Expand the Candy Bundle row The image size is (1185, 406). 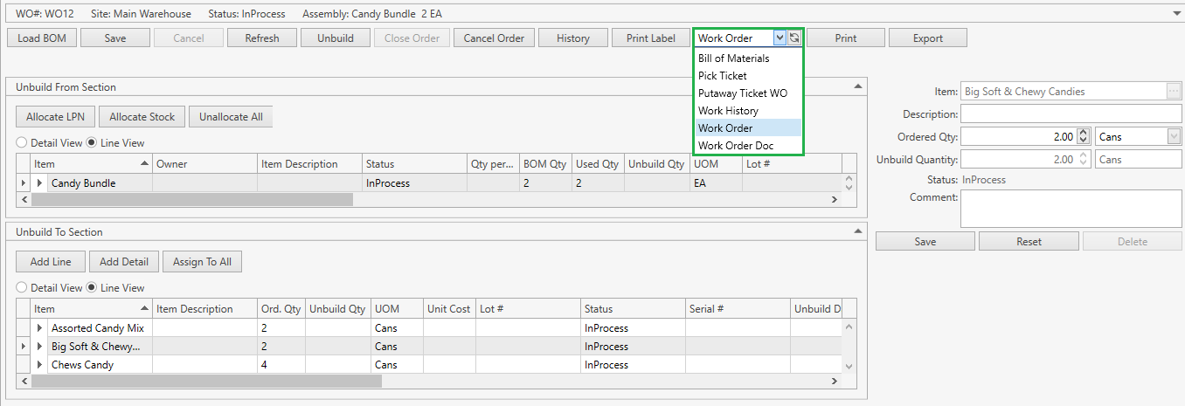tap(39, 183)
